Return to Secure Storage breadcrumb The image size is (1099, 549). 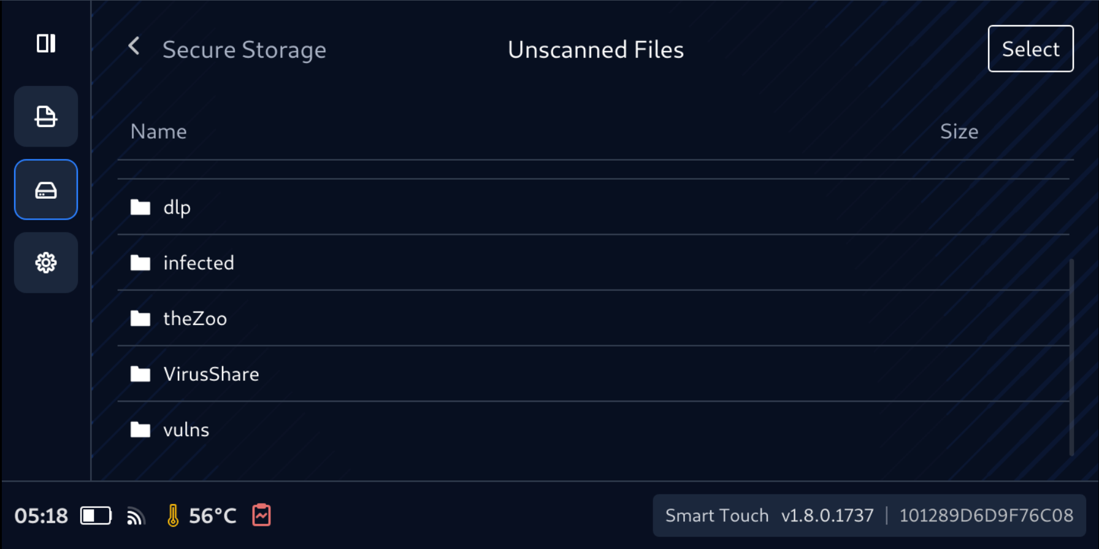244,50
